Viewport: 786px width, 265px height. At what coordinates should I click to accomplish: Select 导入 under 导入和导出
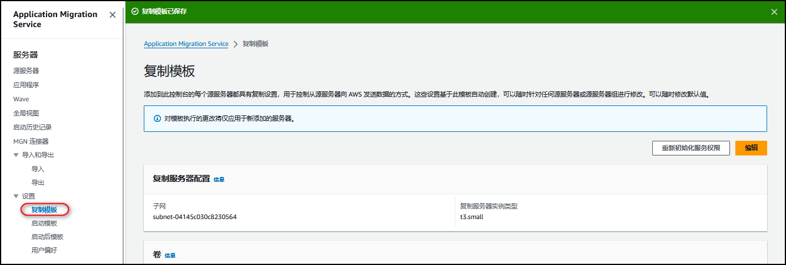pyautogui.click(x=38, y=169)
